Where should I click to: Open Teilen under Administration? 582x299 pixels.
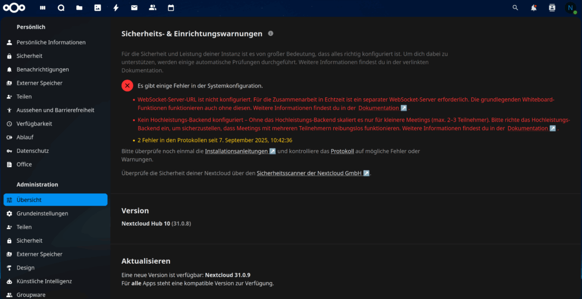(56, 227)
